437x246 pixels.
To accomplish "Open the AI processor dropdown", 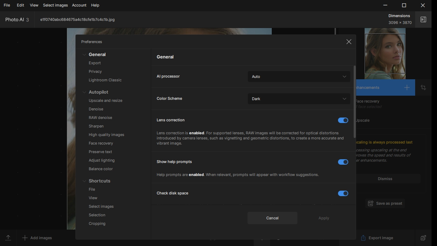I will tap(299, 77).
